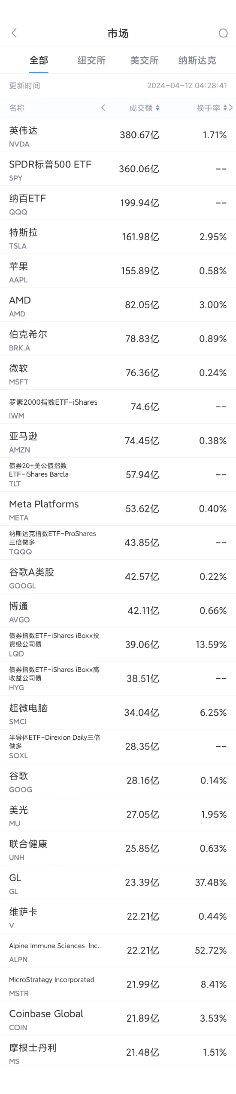Open Coinbase Global COIN entry

click(x=118, y=1019)
